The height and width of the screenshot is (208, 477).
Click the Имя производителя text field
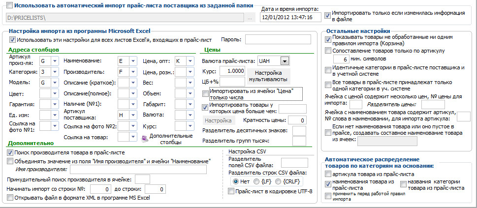tap(138, 169)
